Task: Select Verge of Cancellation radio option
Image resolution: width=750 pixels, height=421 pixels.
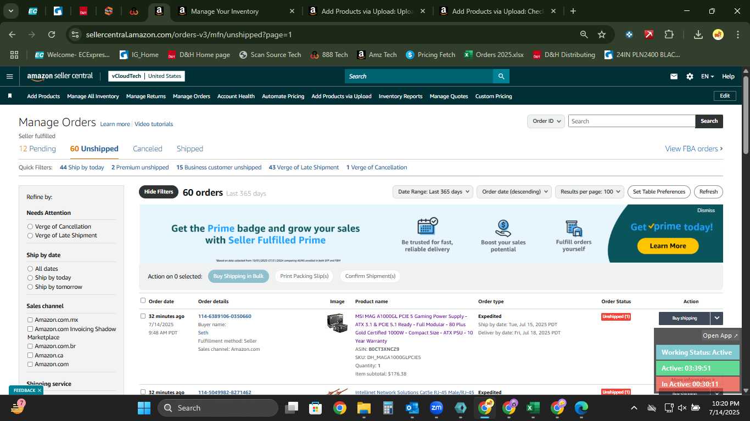Action: 30,226
